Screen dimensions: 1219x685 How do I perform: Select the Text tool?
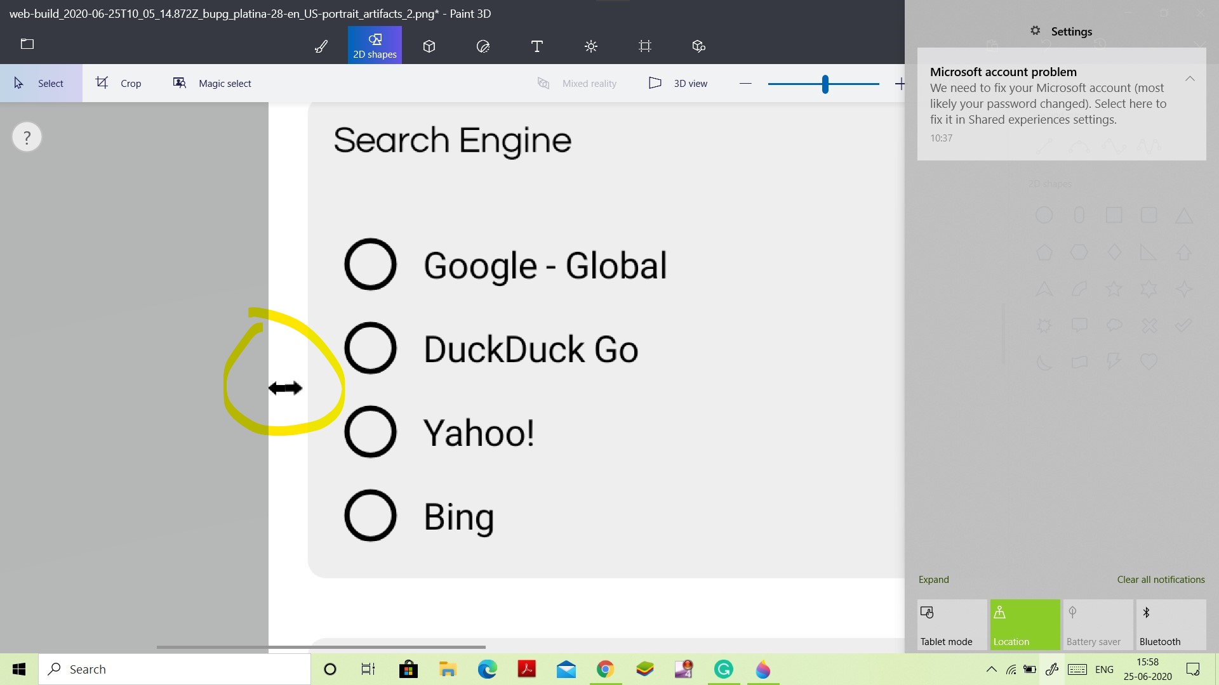[536, 46]
